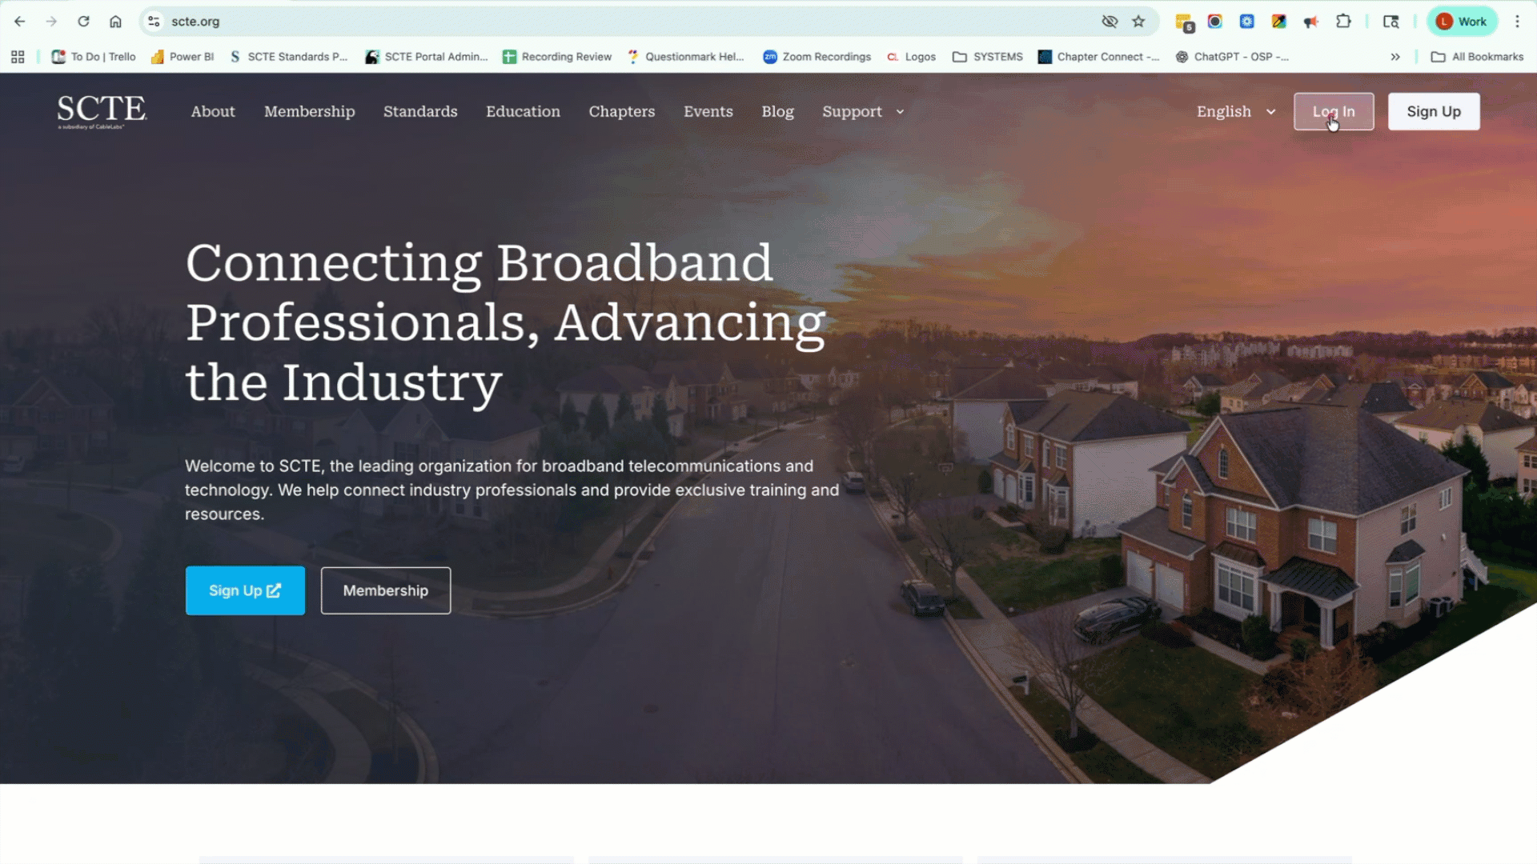Click the browser reload icon
Image resolution: width=1537 pixels, height=864 pixels.
(x=83, y=22)
